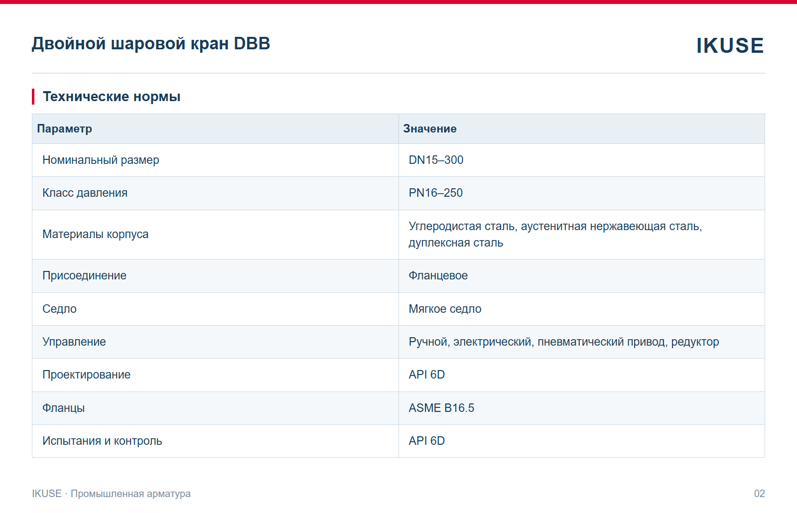
Task: Click the 'Седло' parameter cell
Action: tap(215, 309)
